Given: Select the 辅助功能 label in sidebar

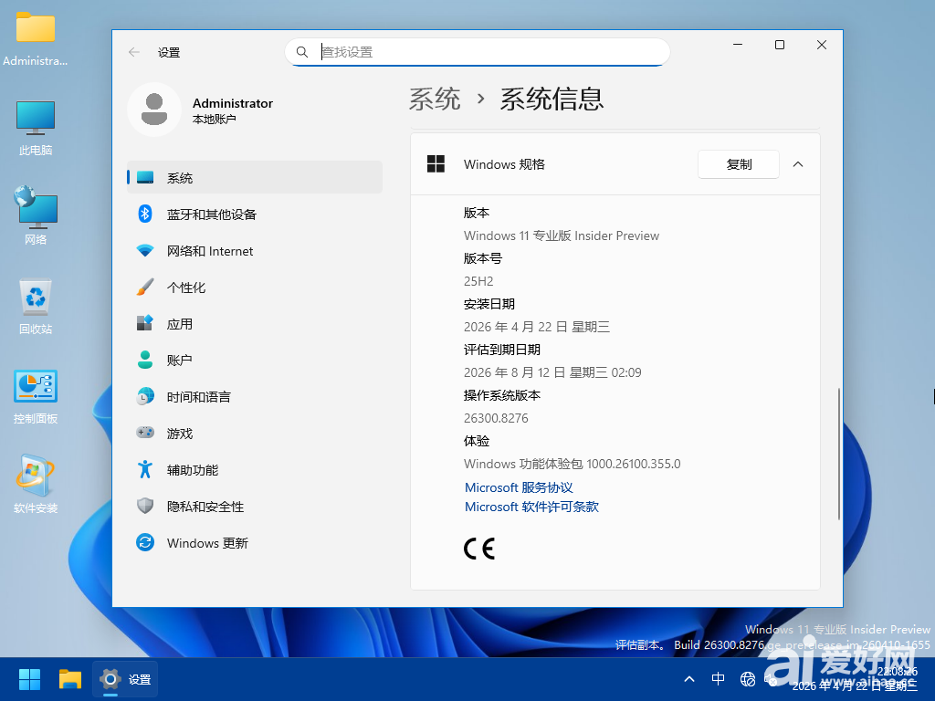Looking at the screenshot, I should tap(193, 470).
